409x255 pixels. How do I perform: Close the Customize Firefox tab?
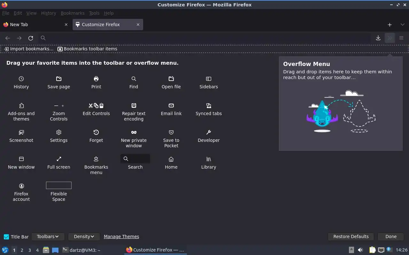tap(138, 25)
